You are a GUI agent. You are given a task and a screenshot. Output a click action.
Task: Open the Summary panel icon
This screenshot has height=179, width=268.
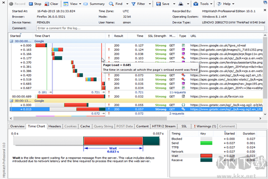[x=86, y=4]
